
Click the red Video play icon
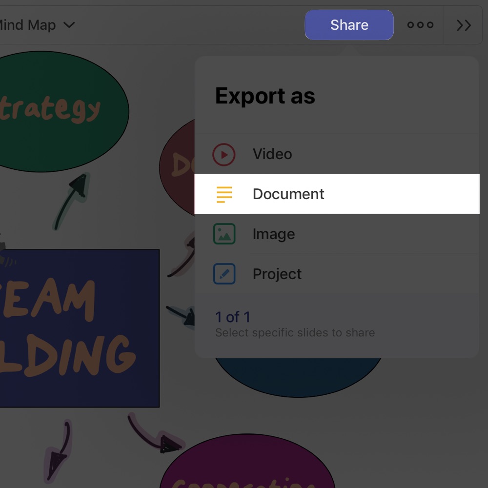pyautogui.click(x=224, y=154)
